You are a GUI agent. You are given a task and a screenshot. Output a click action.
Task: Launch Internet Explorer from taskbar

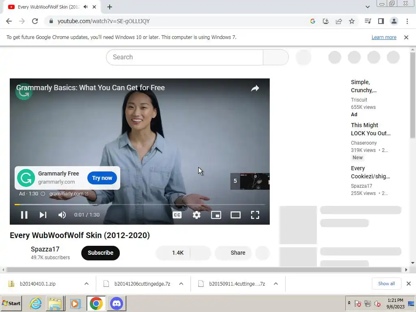point(36,303)
